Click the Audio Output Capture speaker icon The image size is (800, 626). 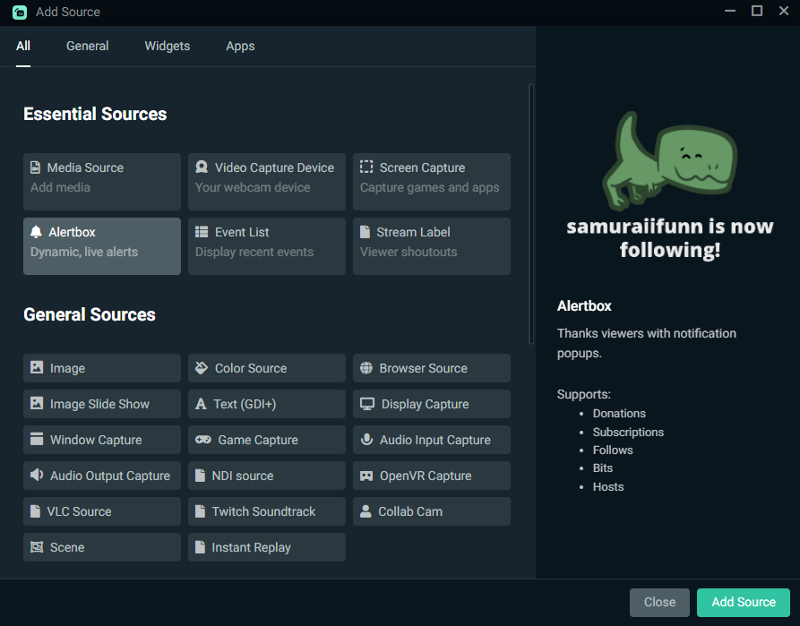[x=37, y=475]
